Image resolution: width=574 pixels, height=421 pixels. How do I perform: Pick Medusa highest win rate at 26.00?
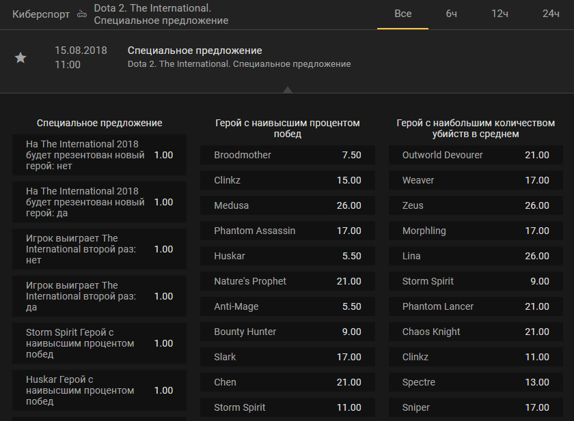(288, 205)
